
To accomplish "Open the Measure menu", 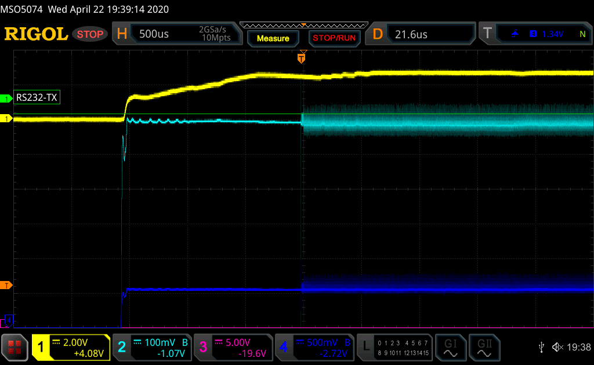I will (273, 38).
